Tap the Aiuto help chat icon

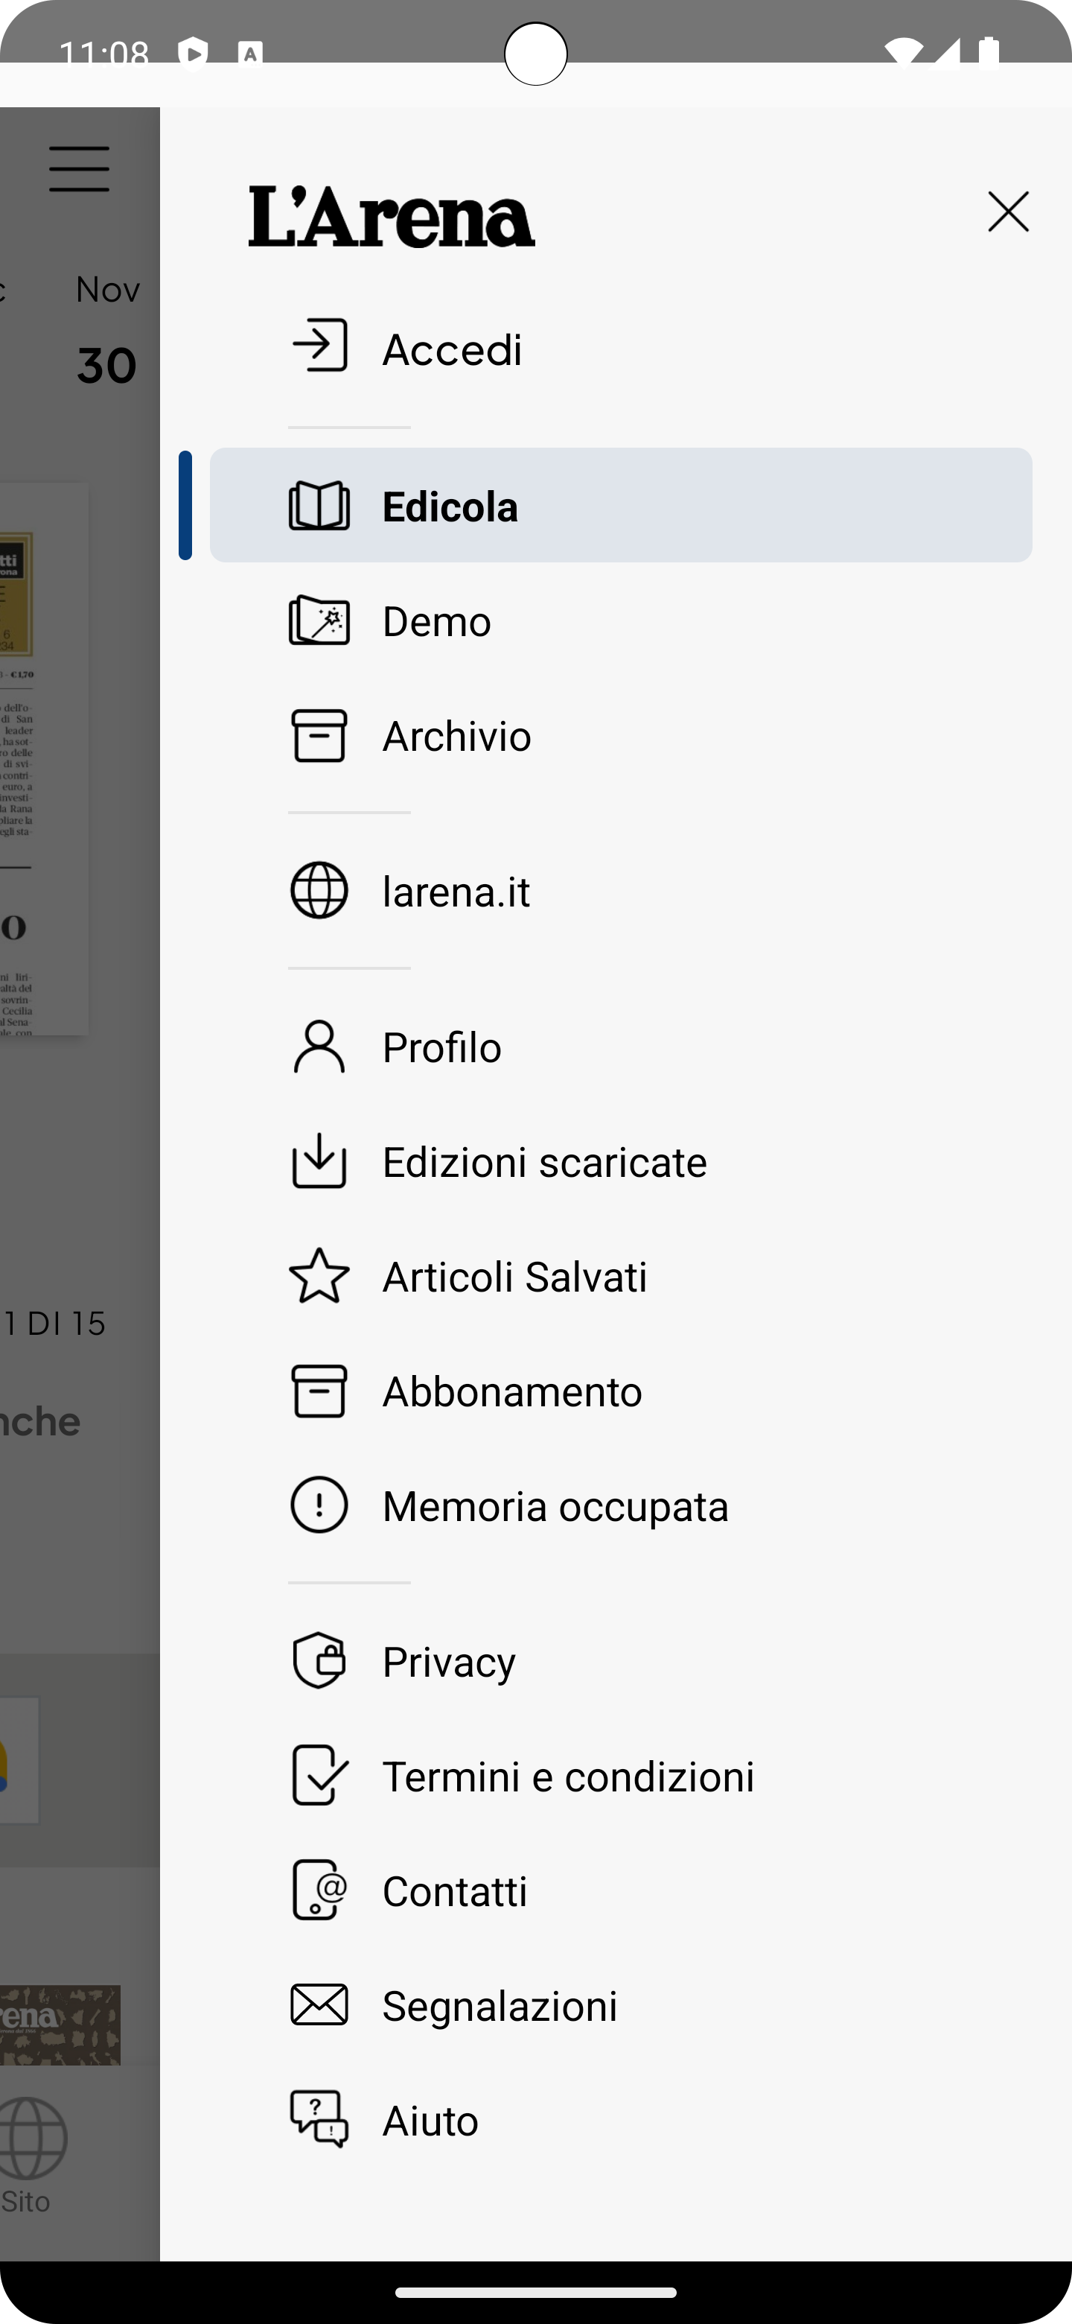click(319, 2119)
